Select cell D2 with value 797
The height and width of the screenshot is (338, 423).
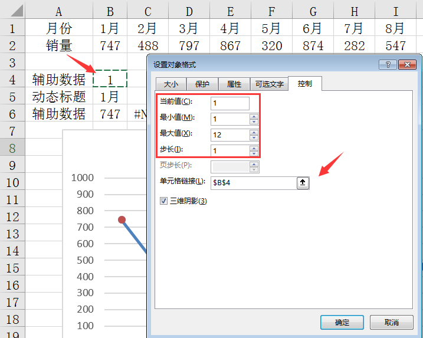[x=189, y=45]
